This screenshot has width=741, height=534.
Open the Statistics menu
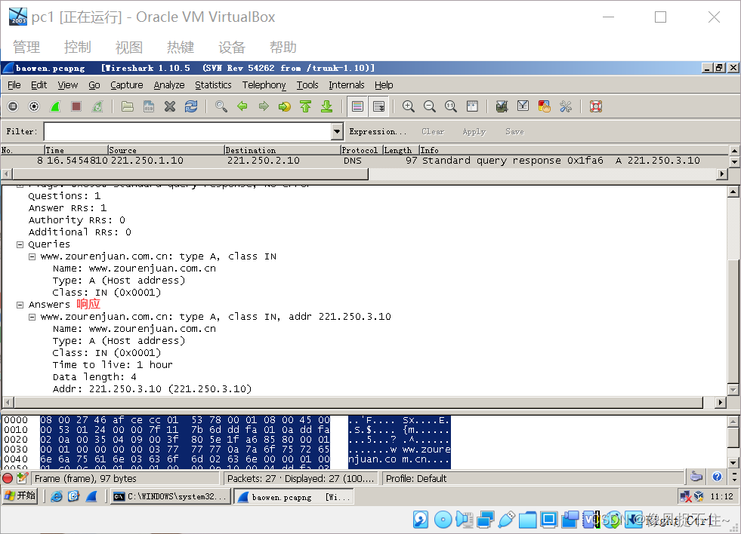(213, 85)
